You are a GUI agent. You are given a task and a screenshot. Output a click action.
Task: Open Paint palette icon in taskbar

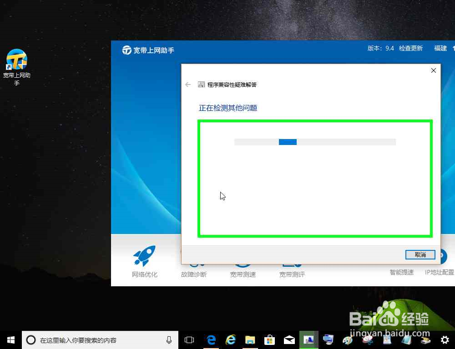[348, 340]
